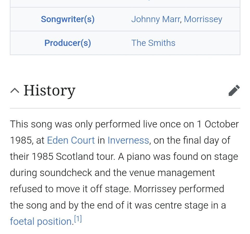This screenshot has width=250, height=234.
Task: Open the Johnny Marr link
Action: point(156,19)
